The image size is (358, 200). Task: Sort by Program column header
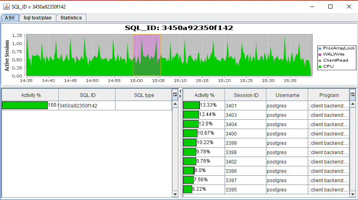pos(329,95)
